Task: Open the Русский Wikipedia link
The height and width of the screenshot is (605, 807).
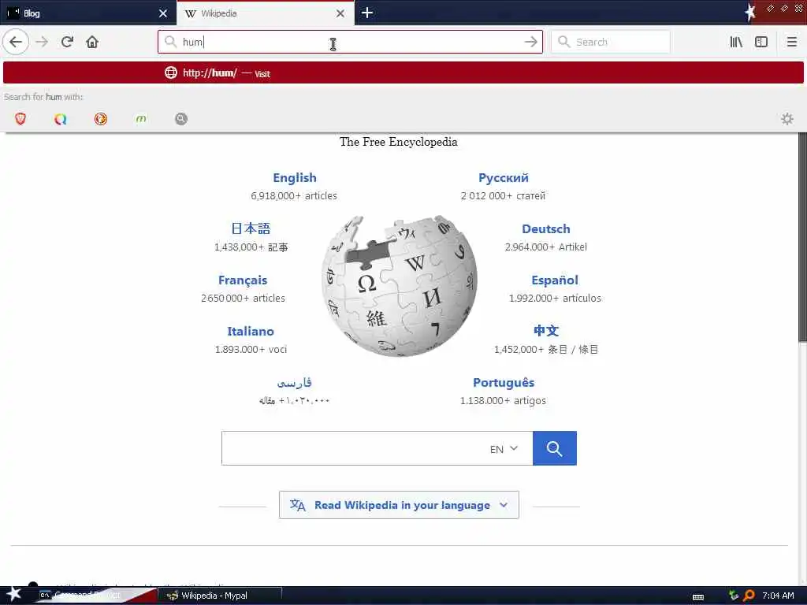Action: 504,177
